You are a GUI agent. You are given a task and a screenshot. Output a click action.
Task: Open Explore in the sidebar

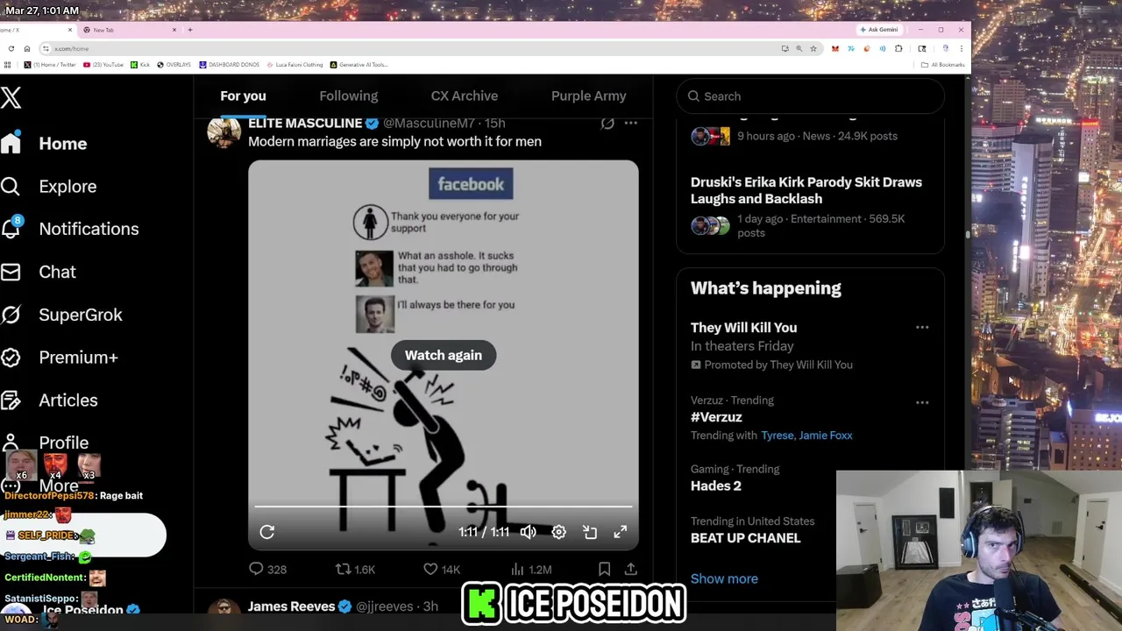[67, 187]
